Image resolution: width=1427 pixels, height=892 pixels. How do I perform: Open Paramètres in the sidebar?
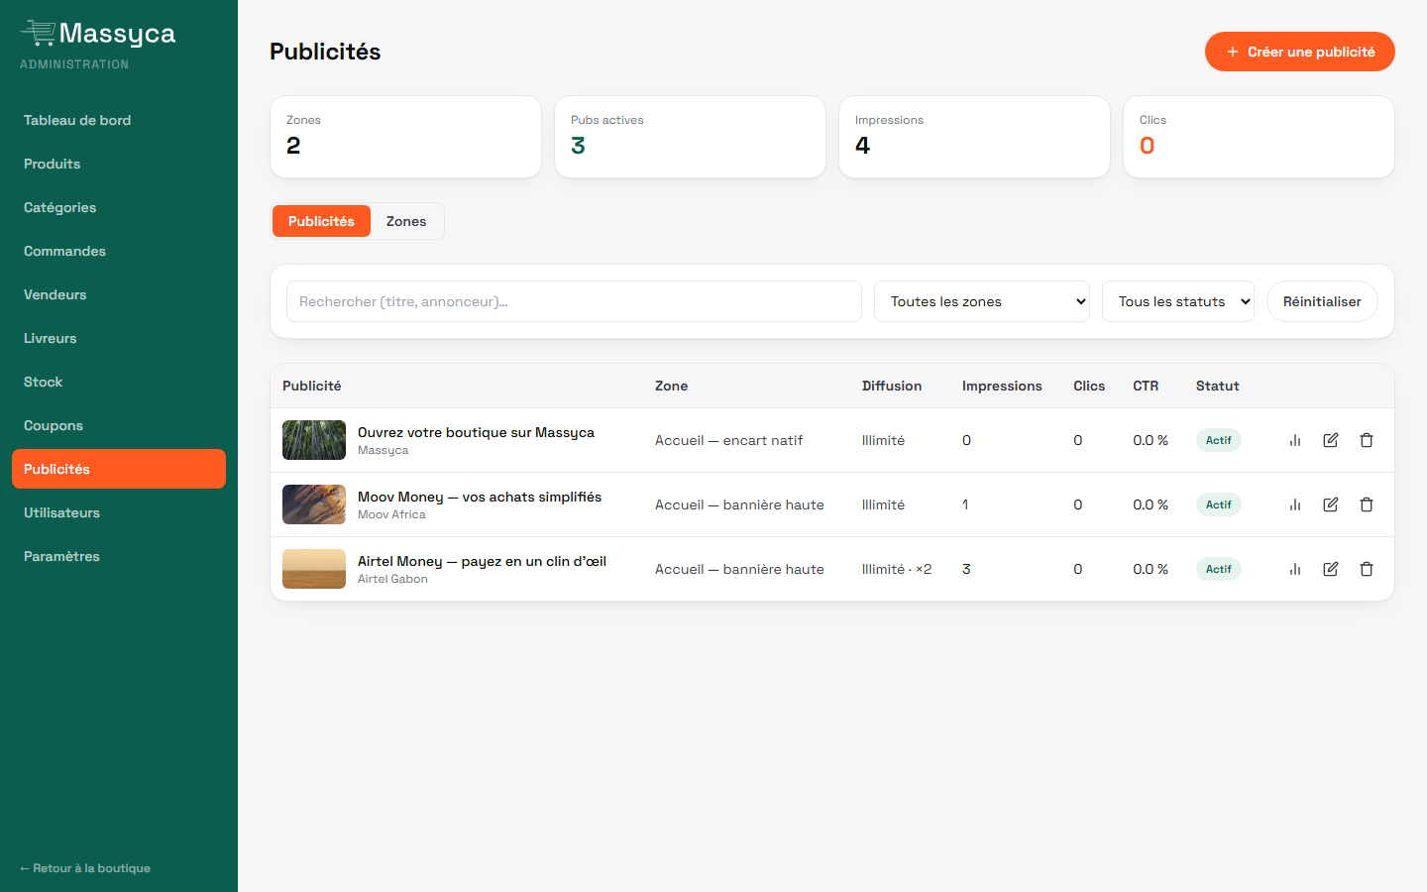coord(119,556)
